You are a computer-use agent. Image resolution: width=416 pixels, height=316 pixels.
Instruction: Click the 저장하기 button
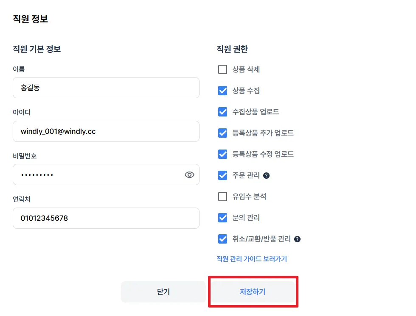[x=253, y=292]
